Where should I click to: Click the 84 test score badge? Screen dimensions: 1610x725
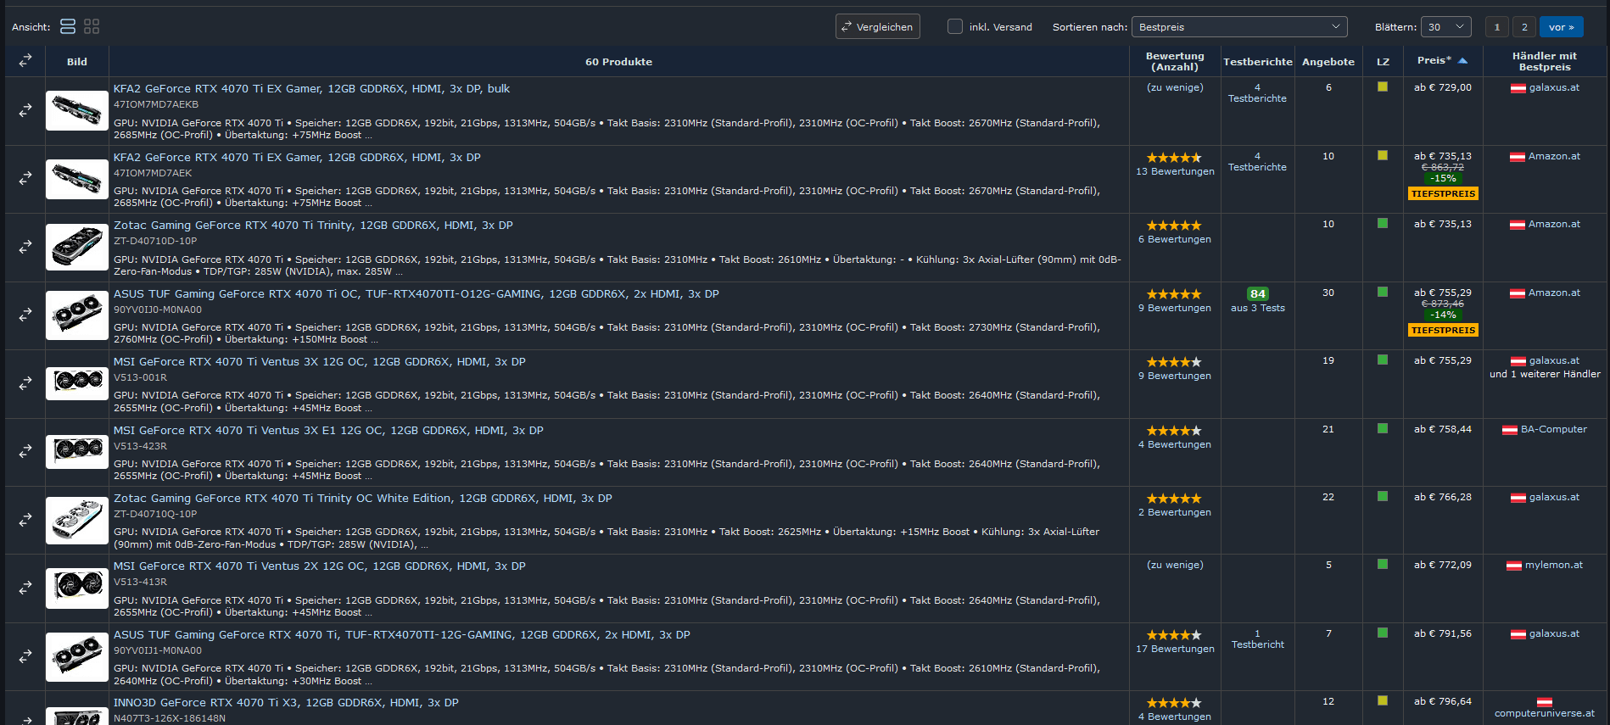(x=1258, y=294)
